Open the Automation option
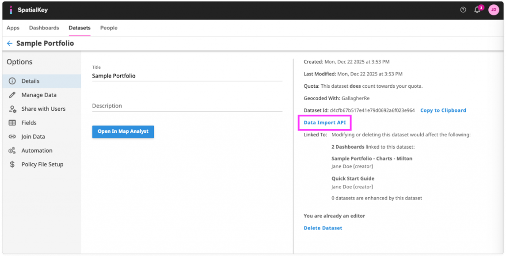Screen dimensions: 506x257 pyautogui.click(x=42, y=151)
